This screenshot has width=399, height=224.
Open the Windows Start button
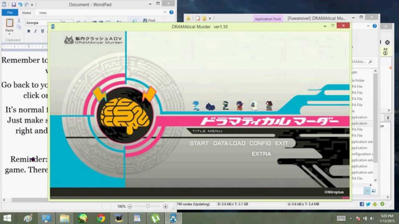click(7, 218)
